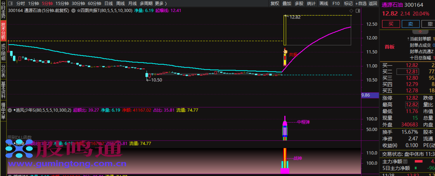The height and width of the screenshot is (176, 435).
Task: Click the list icon beside 主力净额
Action: pos(405,161)
